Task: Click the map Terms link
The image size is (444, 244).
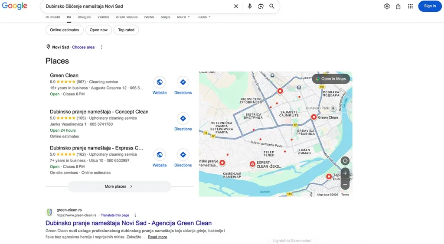Action: click(x=345, y=195)
